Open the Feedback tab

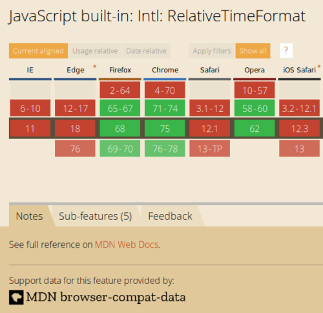pos(170,216)
